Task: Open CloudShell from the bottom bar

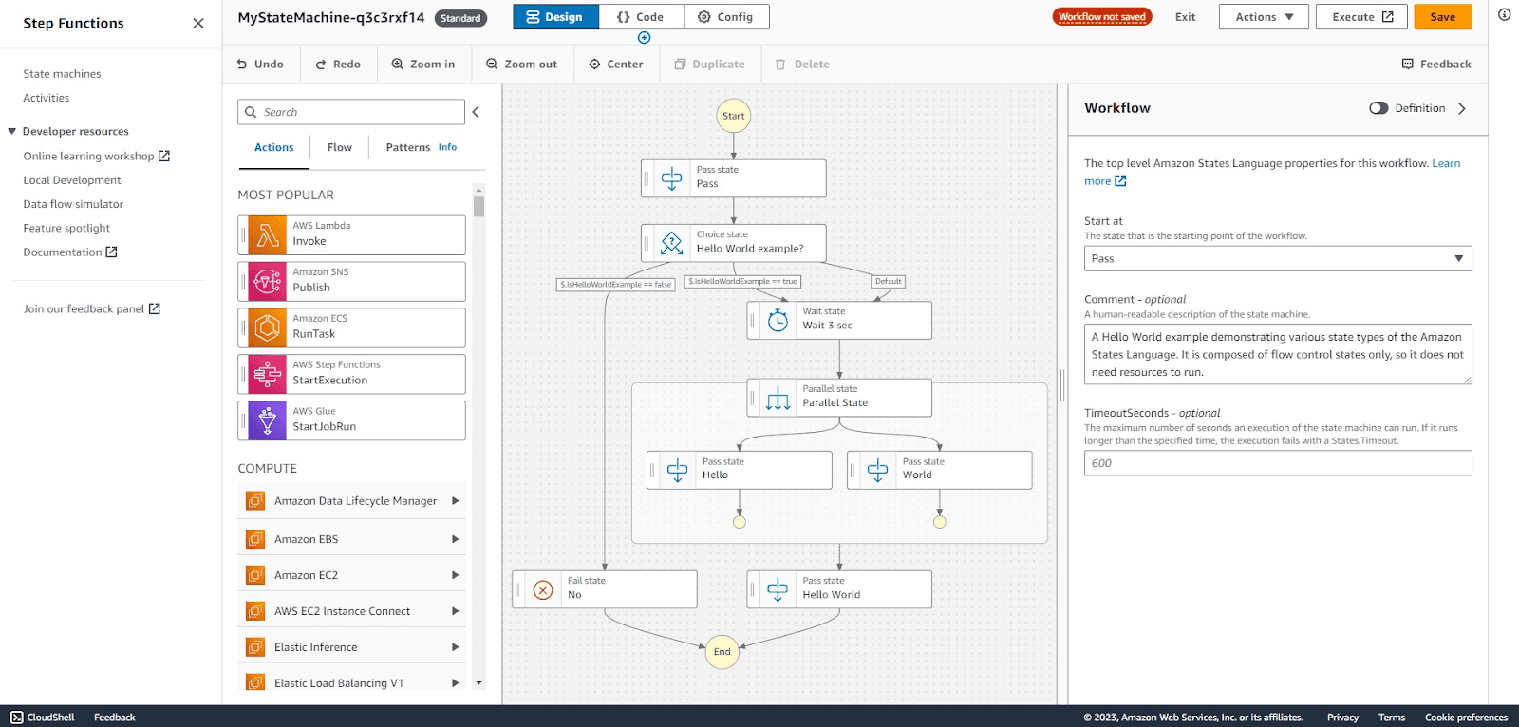Action: pos(43,718)
